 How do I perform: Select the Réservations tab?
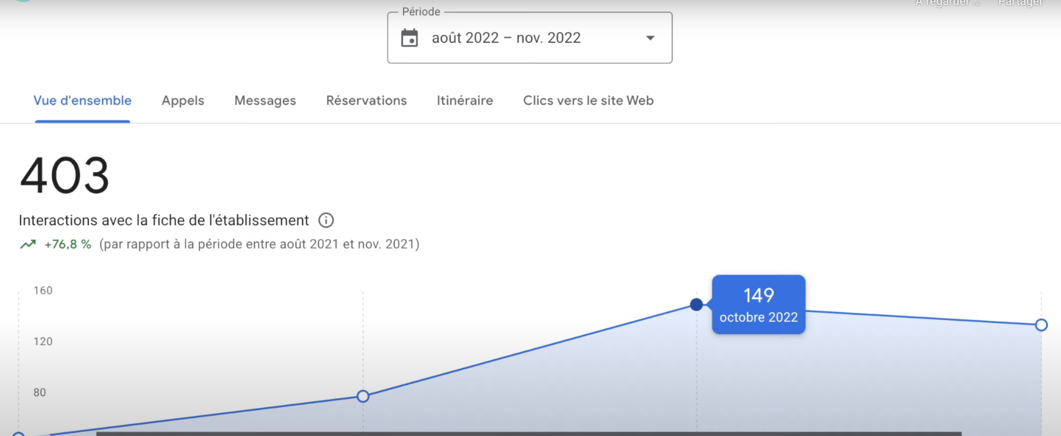[366, 100]
